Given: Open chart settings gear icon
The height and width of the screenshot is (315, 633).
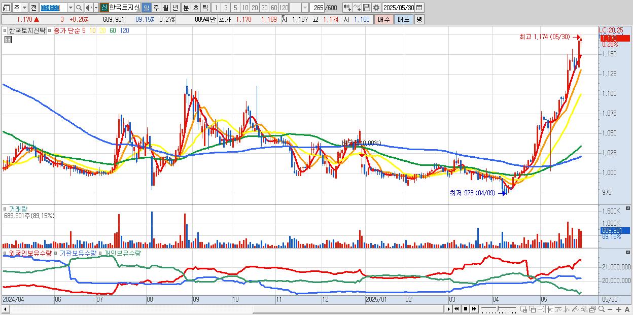Looking at the screenshot, I should 376,8.
